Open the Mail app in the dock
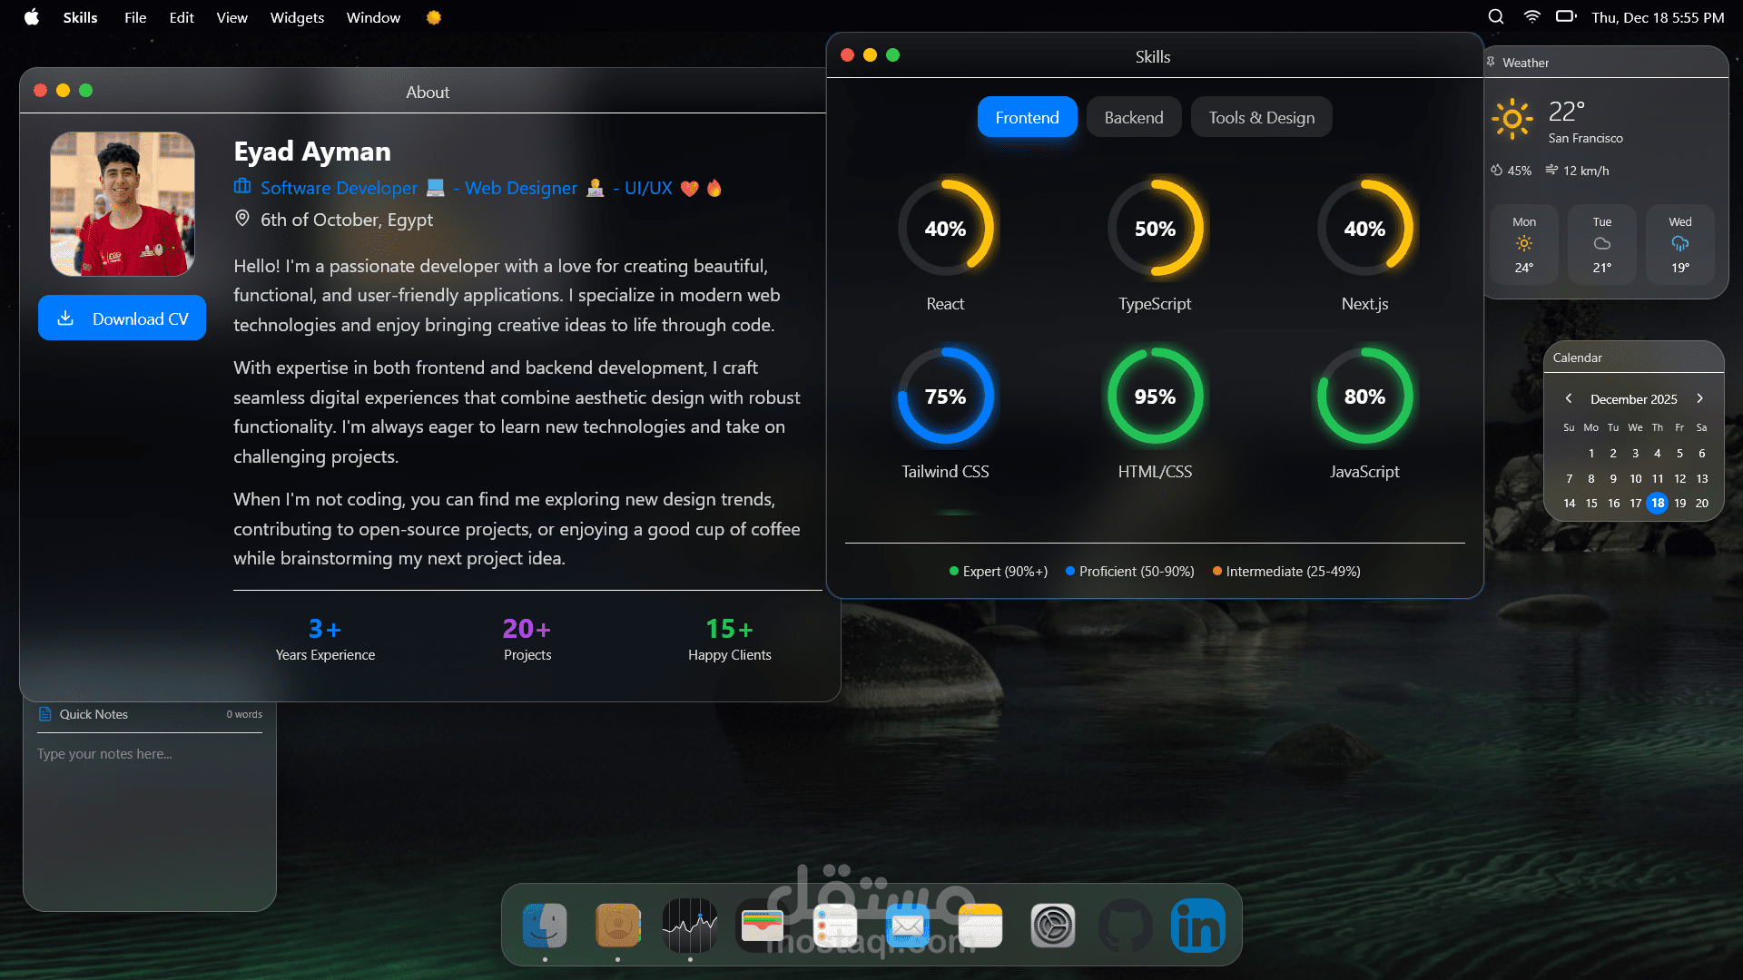The height and width of the screenshot is (980, 1743). click(x=908, y=926)
